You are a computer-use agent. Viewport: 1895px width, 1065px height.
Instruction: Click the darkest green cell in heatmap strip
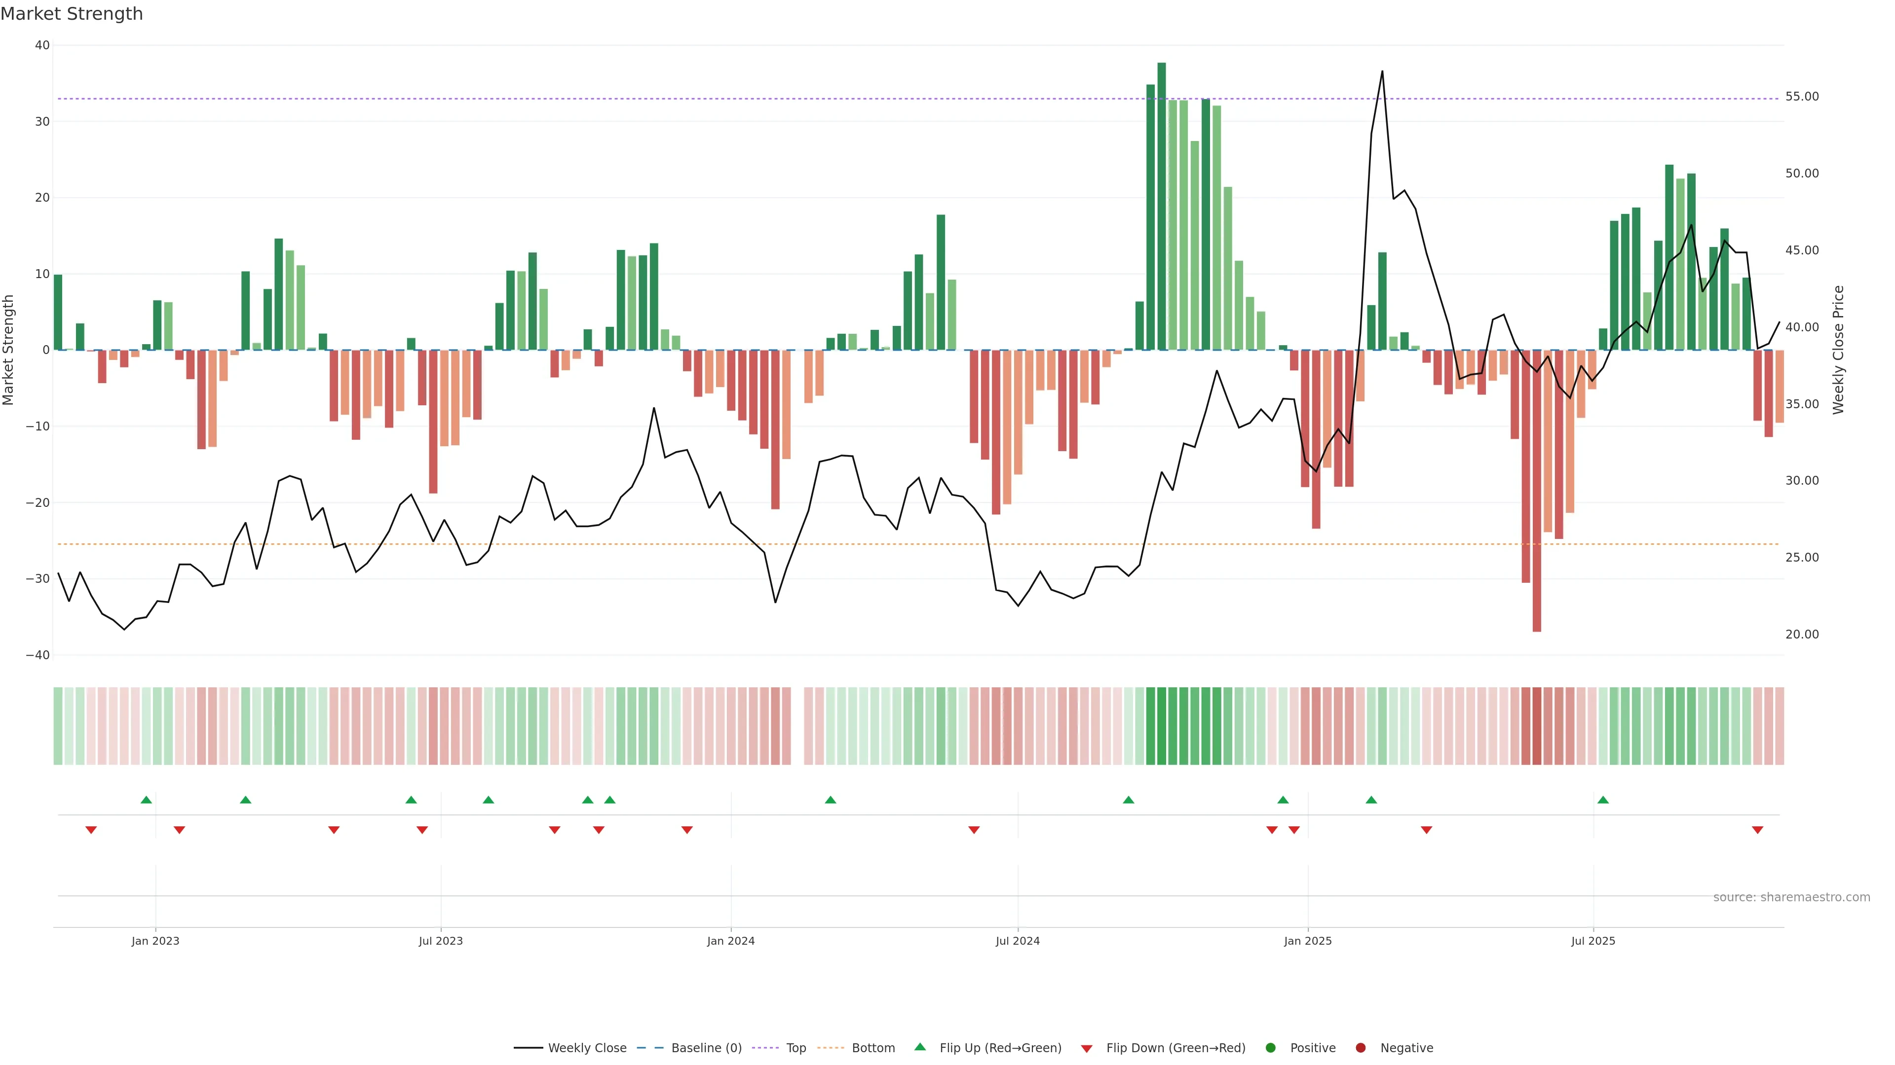click(x=1162, y=726)
